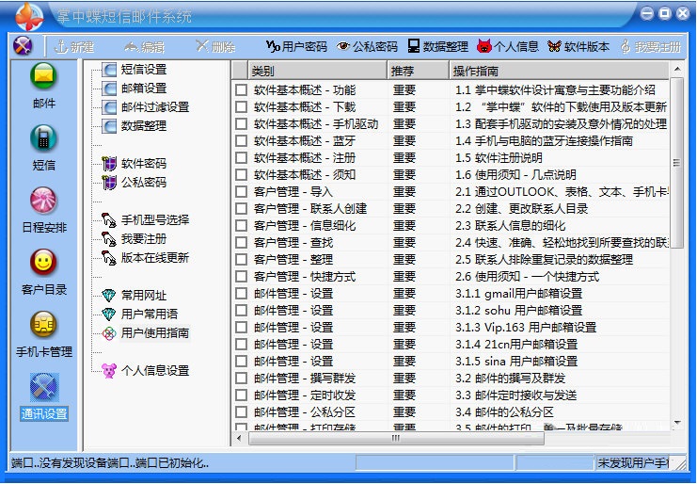Click 客户管理 - 快捷方式 category cell

point(305,277)
